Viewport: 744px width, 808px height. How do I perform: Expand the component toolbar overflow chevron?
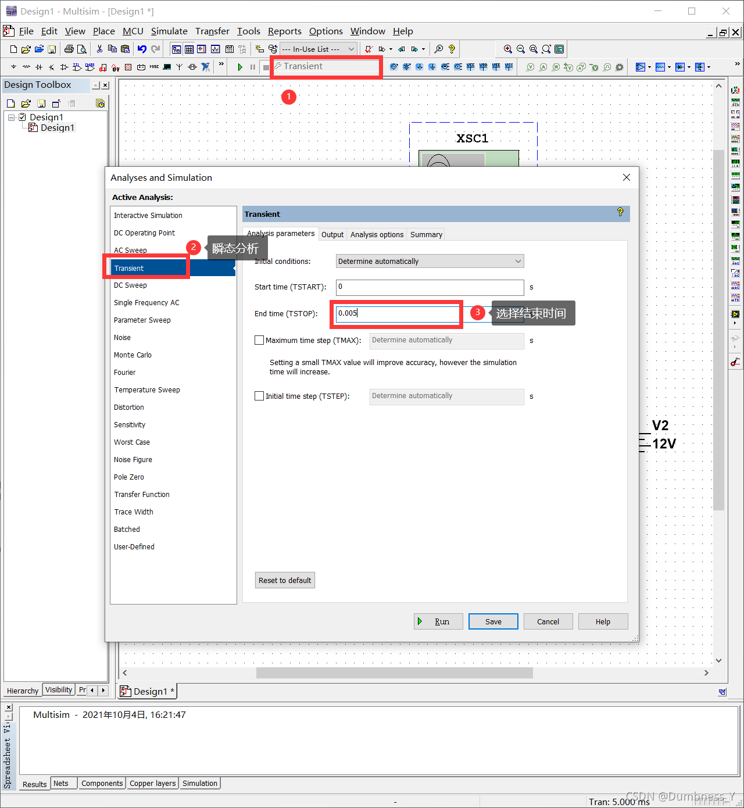(x=221, y=64)
